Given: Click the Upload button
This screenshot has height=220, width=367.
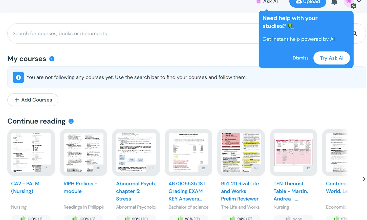Looking at the screenshot, I should (308, 3).
